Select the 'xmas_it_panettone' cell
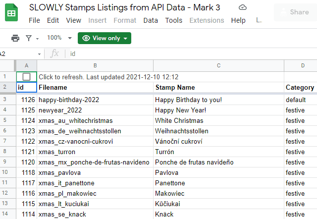The width and height of the screenshot is (317, 219). coord(95,183)
